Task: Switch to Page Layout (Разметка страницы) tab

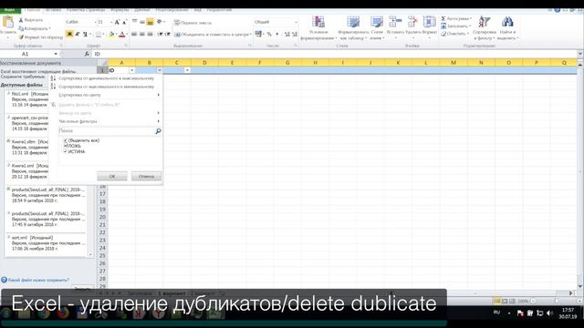Action: [x=85, y=10]
